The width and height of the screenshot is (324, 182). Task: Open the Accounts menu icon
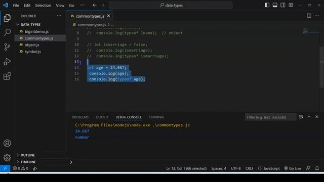tap(7, 143)
